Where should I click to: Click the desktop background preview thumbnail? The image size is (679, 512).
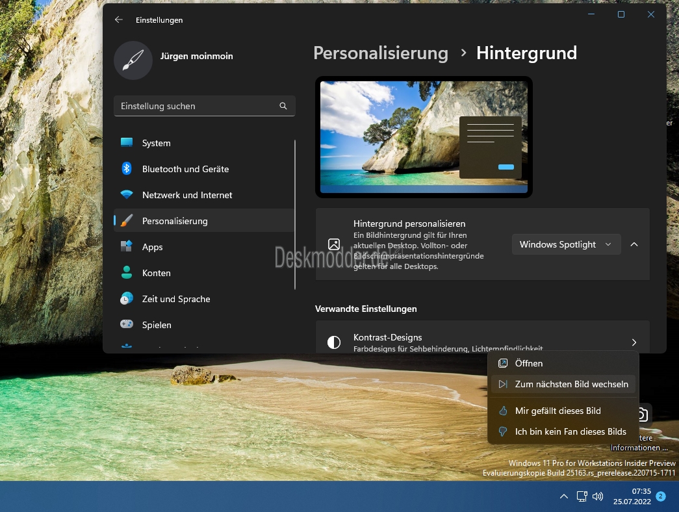tap(424, 137)
